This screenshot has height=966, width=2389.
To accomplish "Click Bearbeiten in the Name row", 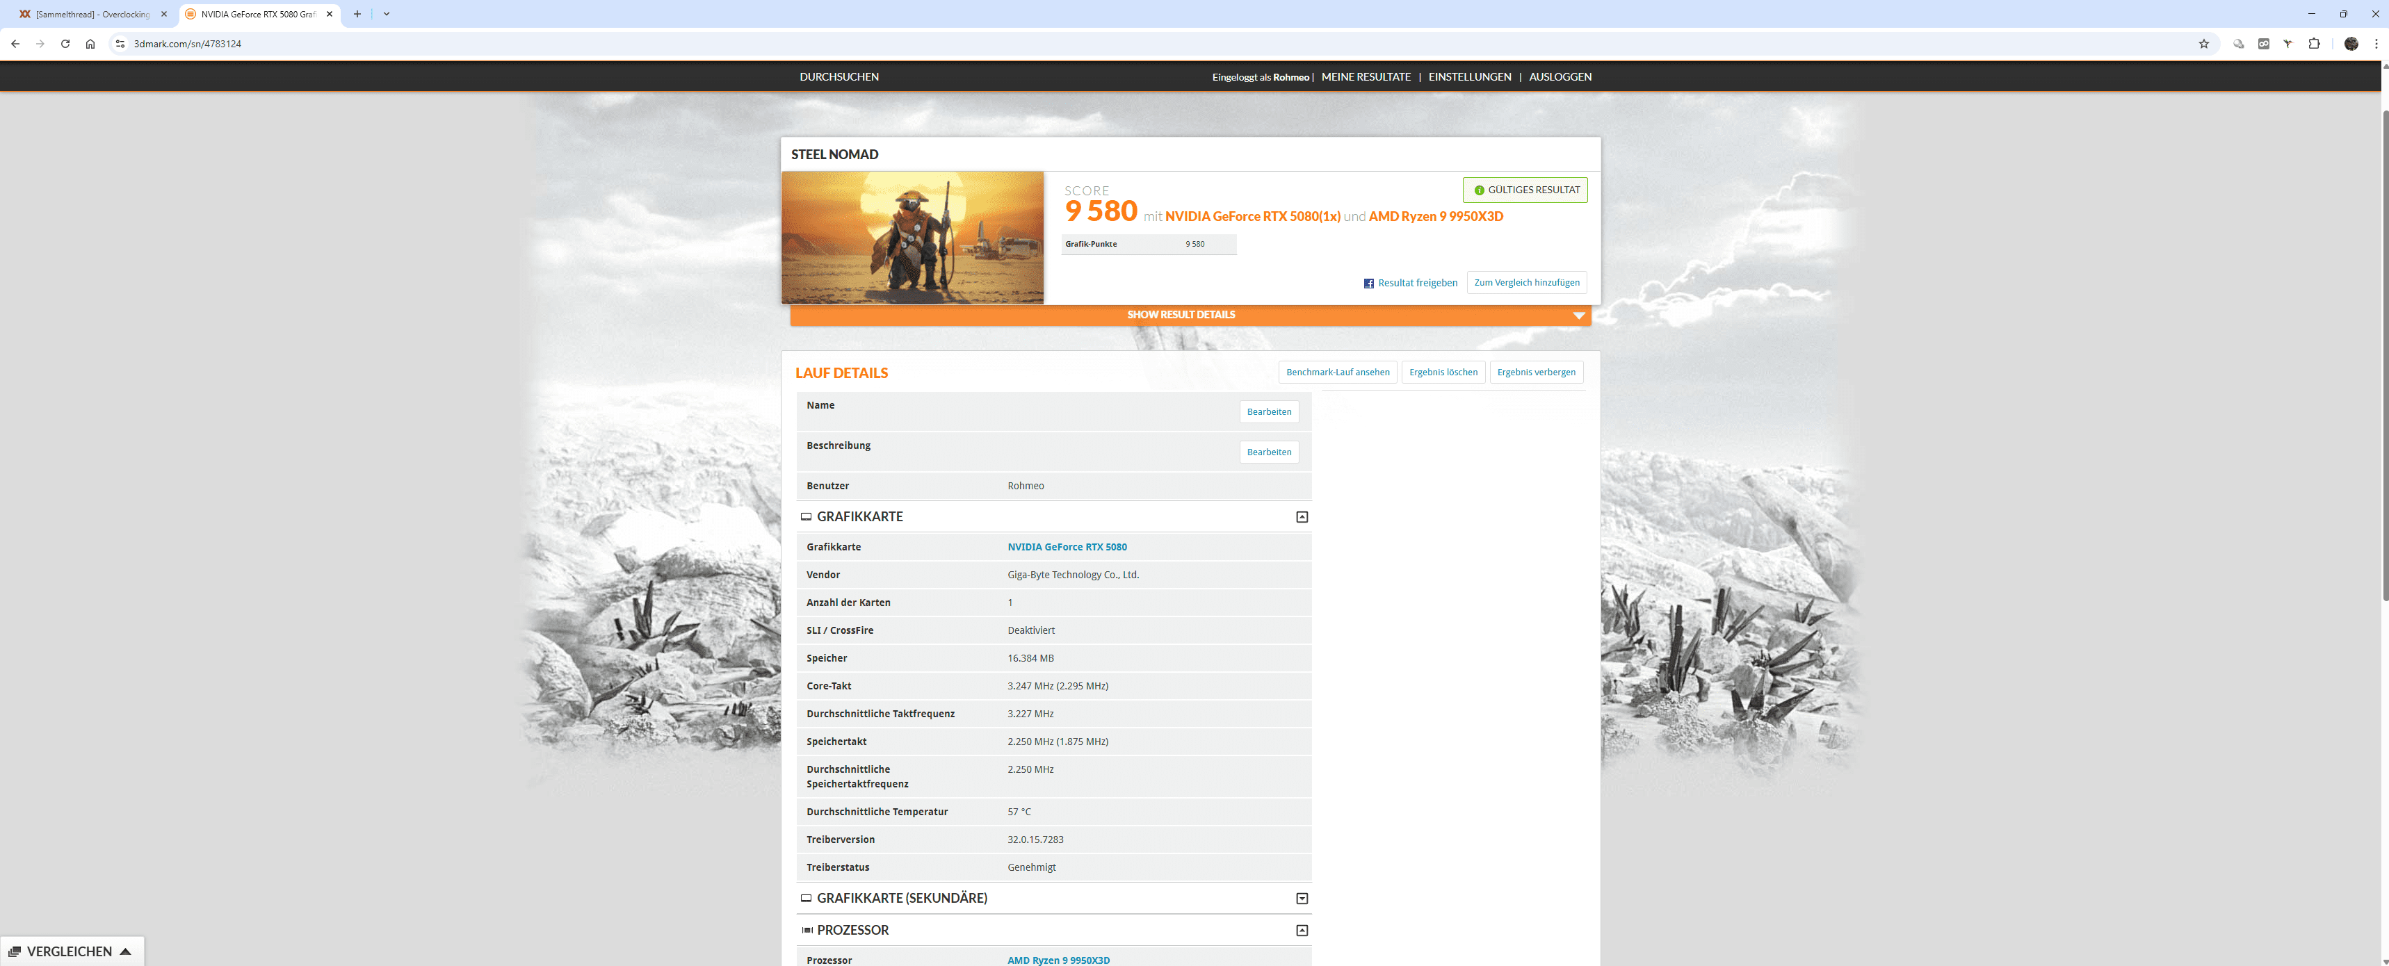I will tap(1269, 411).
